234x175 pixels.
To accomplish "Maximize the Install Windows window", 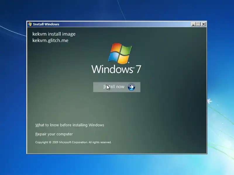I will point(198,24).
